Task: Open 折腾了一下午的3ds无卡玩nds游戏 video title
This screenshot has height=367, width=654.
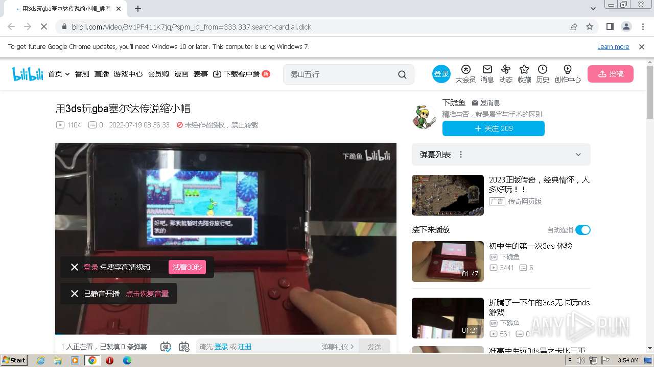Action: tap(539, 307)
